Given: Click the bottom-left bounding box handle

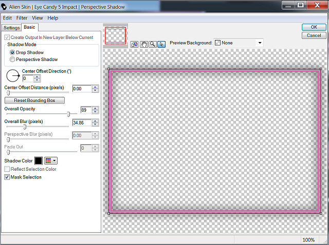Looking at the screenshot, I should coord(108,213).
